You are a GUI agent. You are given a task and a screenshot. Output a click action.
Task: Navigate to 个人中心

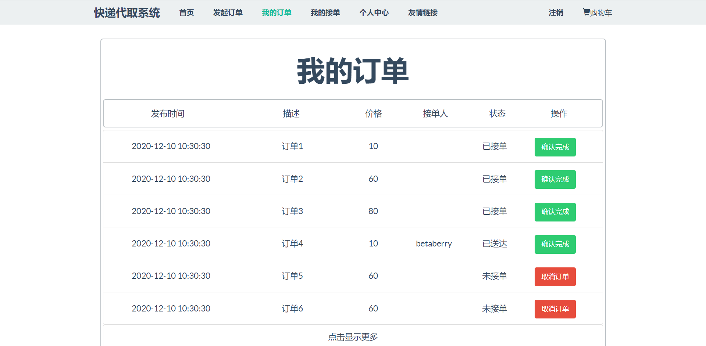[x=374, y=12]
